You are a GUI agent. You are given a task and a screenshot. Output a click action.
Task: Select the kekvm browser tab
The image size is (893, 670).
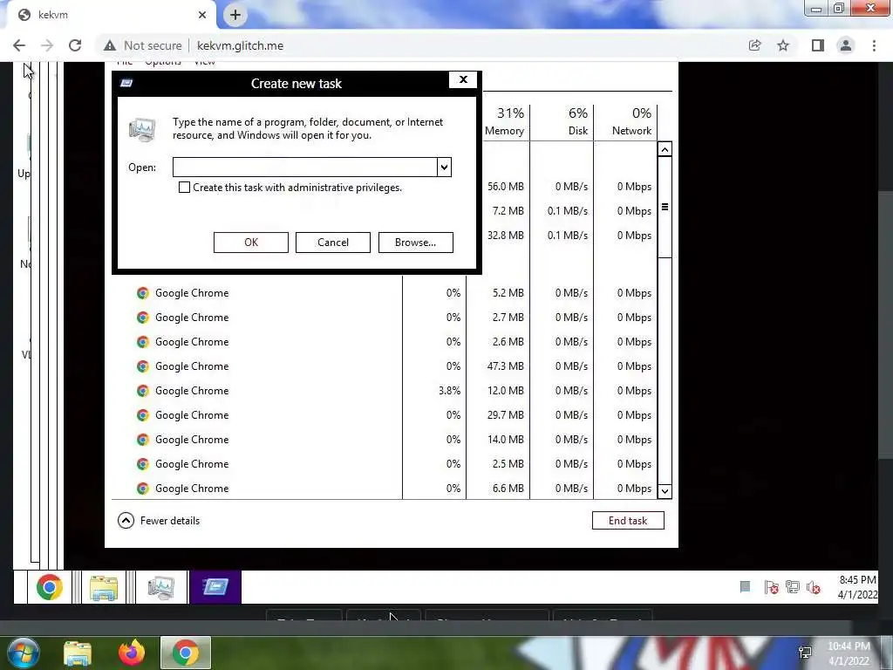click(111, 15)
